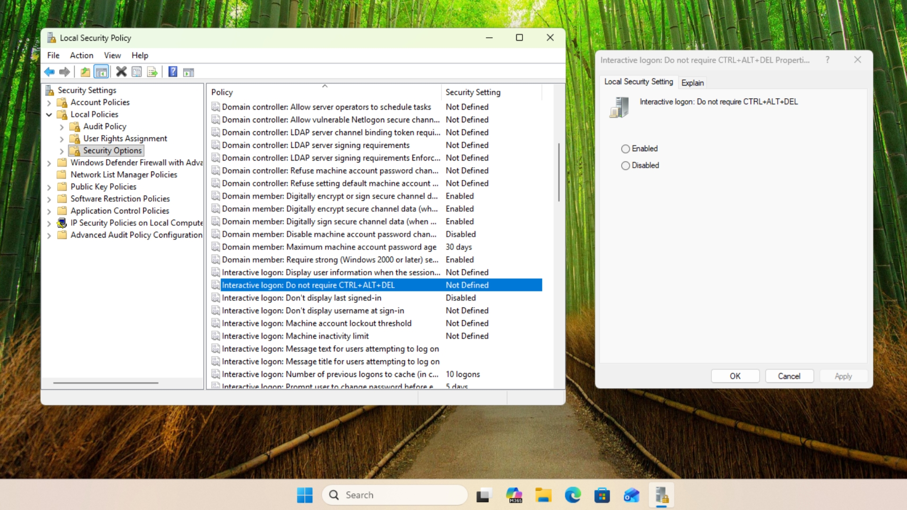Click the Export List toolbar icon
Image resolution: width=907 pixels, height=510 pixels.
152,72
